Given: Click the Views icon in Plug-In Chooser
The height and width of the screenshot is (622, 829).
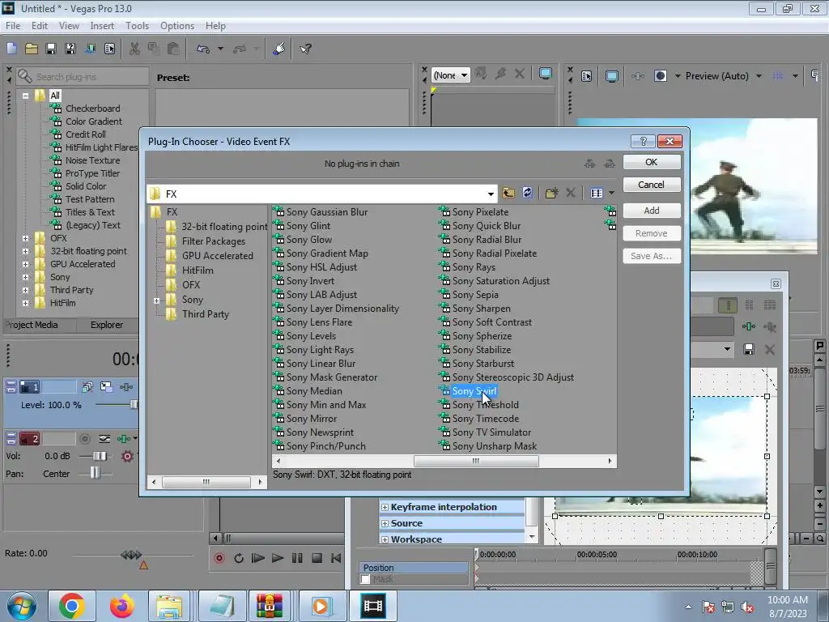Looking at the screenshot, I should (x=597, y=193).
